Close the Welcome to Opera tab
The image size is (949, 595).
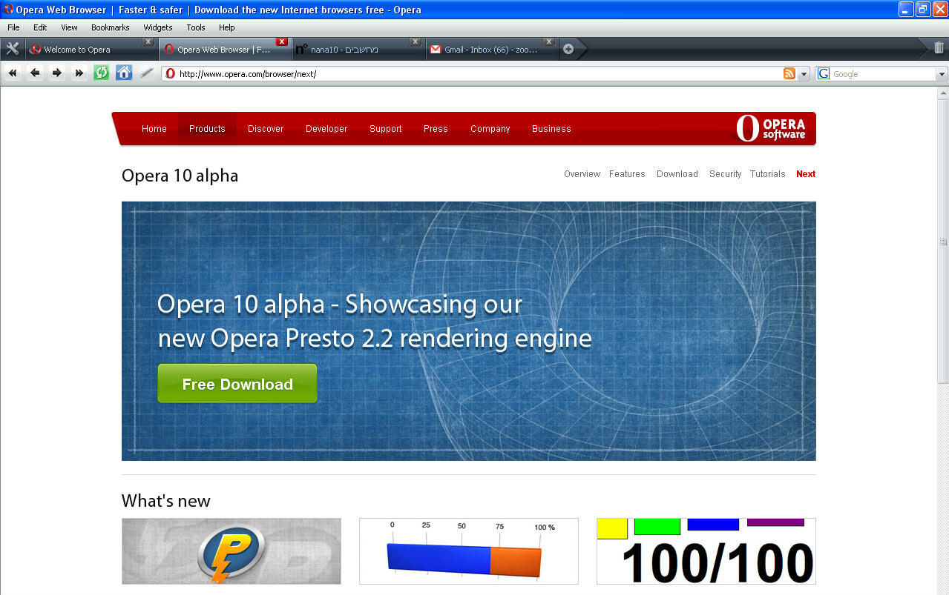[148, 41]
